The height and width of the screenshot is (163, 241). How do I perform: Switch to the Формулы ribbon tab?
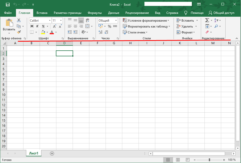pos(94,13)
